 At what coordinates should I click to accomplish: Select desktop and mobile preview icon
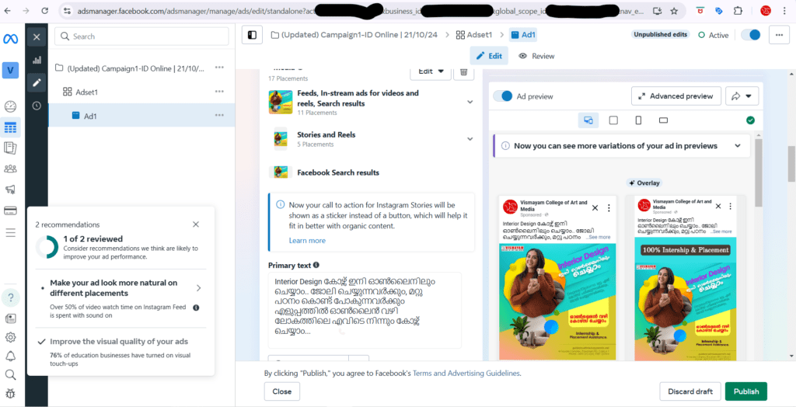pyautogui.click(x=588, y=120)
